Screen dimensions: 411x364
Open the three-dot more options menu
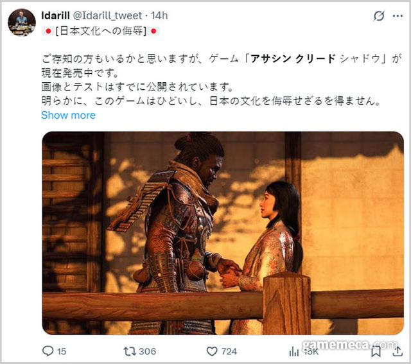click(398, 16)
